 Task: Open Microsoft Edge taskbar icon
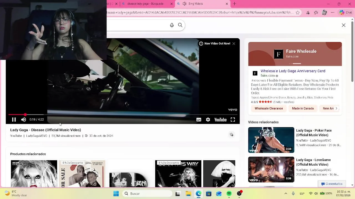point(199,194)
